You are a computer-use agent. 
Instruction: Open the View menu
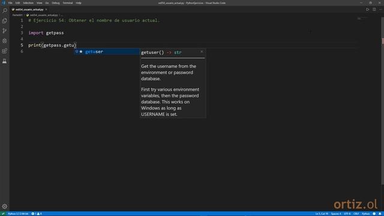click(x=39, y=3)
